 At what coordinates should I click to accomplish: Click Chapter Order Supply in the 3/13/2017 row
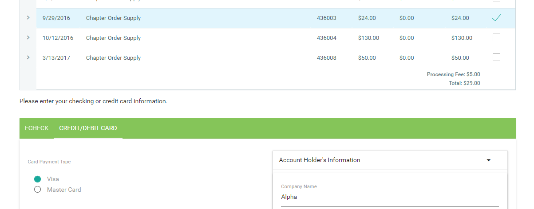113,58
